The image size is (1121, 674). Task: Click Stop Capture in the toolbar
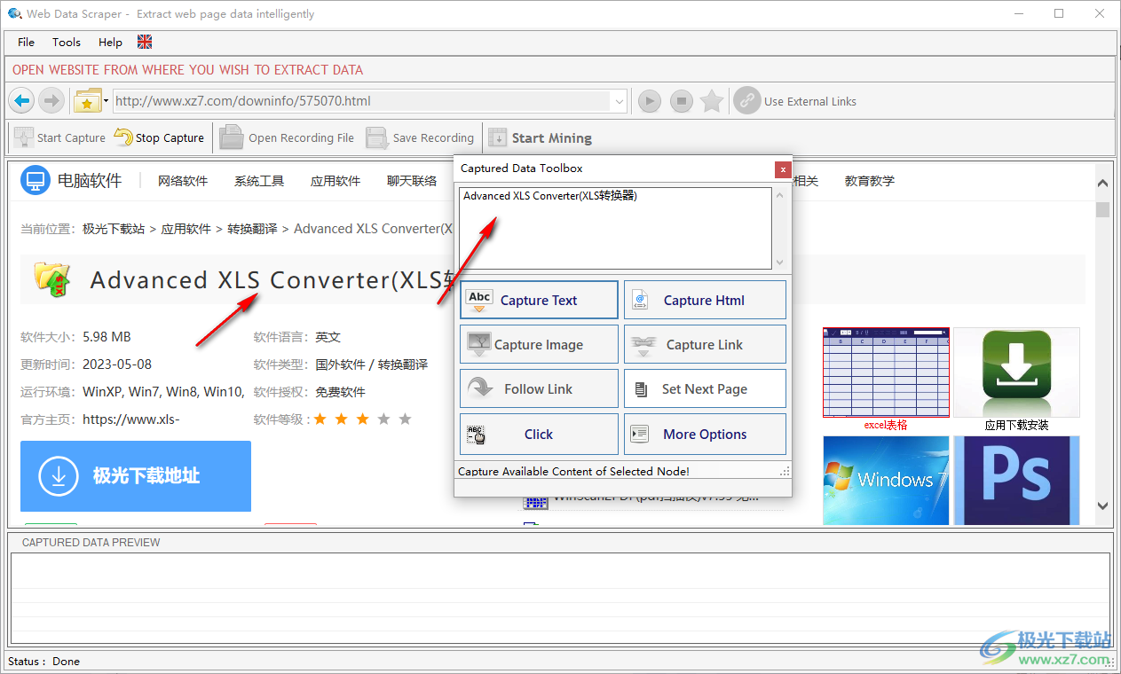[159, 137]
